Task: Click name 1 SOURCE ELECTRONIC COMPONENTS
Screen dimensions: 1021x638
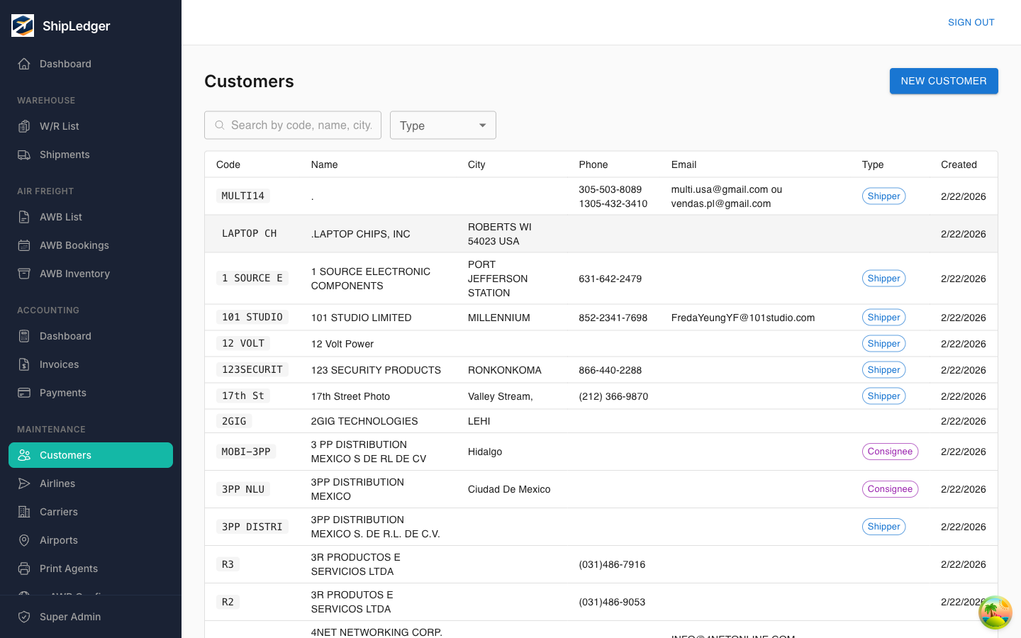Action: point(371,279)
